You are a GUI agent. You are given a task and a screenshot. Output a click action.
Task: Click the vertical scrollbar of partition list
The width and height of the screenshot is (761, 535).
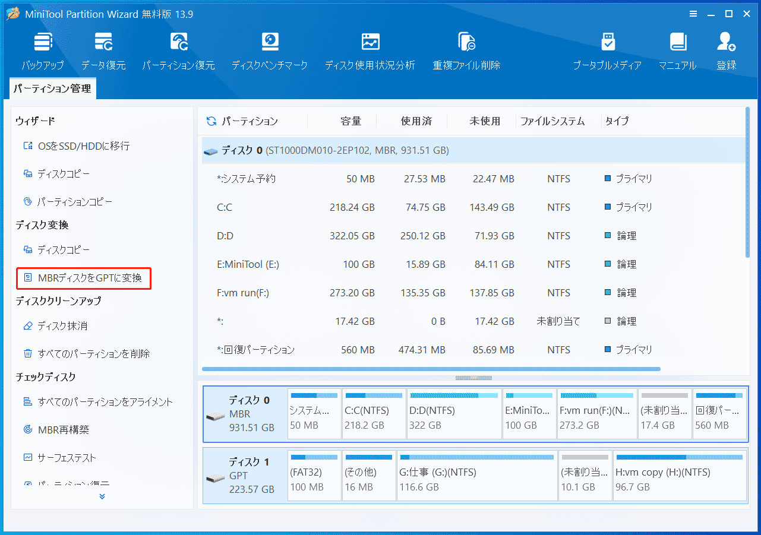747,183
